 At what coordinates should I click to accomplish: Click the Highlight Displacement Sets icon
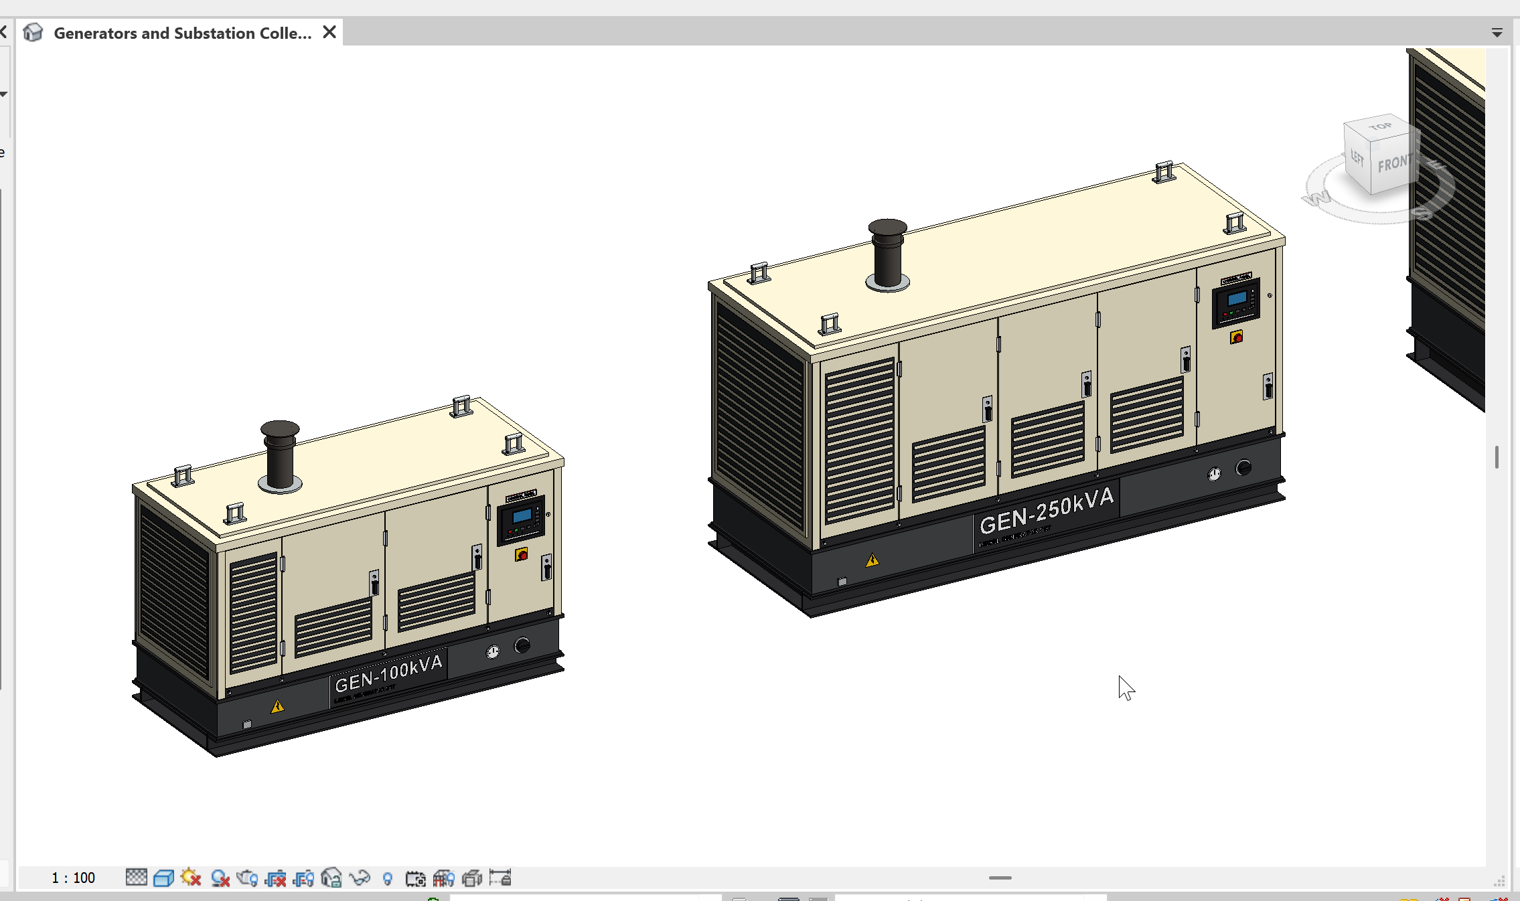pos(472,878)
